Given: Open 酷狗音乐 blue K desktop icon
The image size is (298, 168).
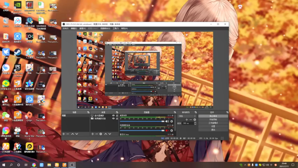Looking at the screenshot, I should click(x=18, y=38).
